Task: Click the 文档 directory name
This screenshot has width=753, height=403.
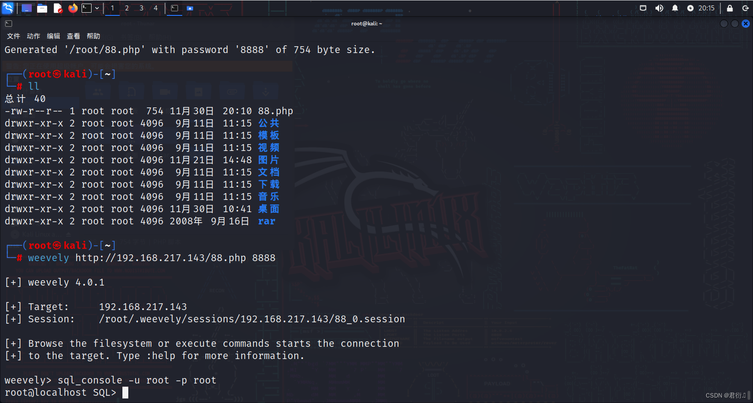Action: (269, 172)
